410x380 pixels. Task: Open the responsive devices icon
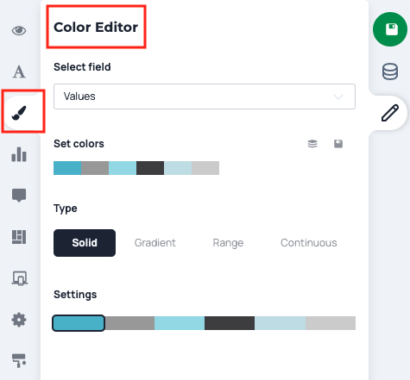[19, 278]
